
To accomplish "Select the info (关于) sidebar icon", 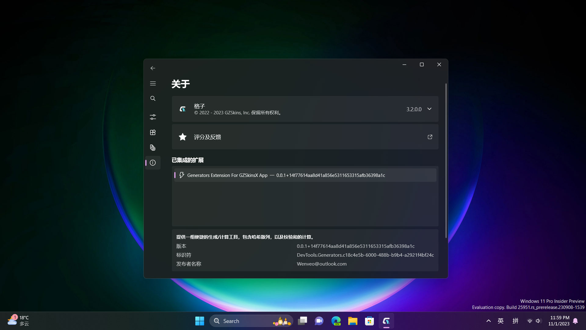I will tap(153, 163).
